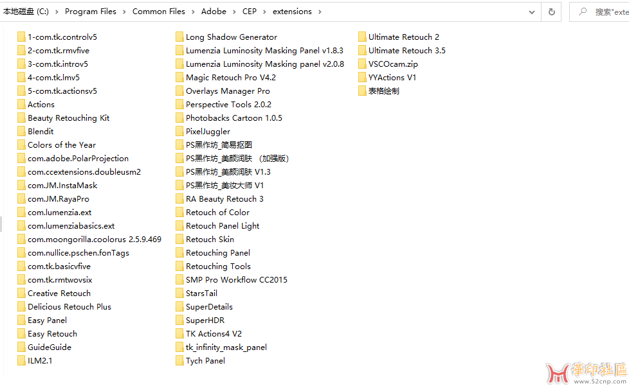Select Delicious Retouch Plus folder name

pos(69,307)
